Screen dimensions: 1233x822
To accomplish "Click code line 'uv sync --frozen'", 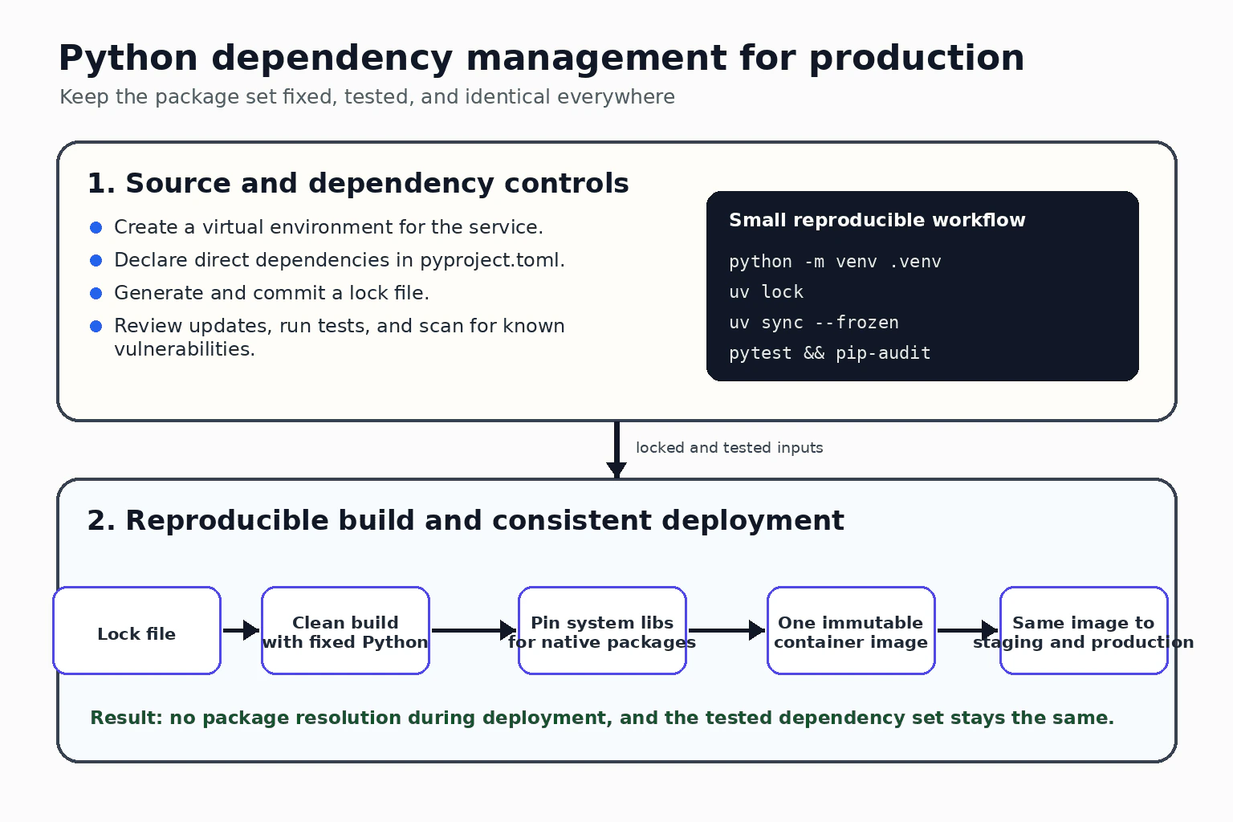I will (814, 323).
